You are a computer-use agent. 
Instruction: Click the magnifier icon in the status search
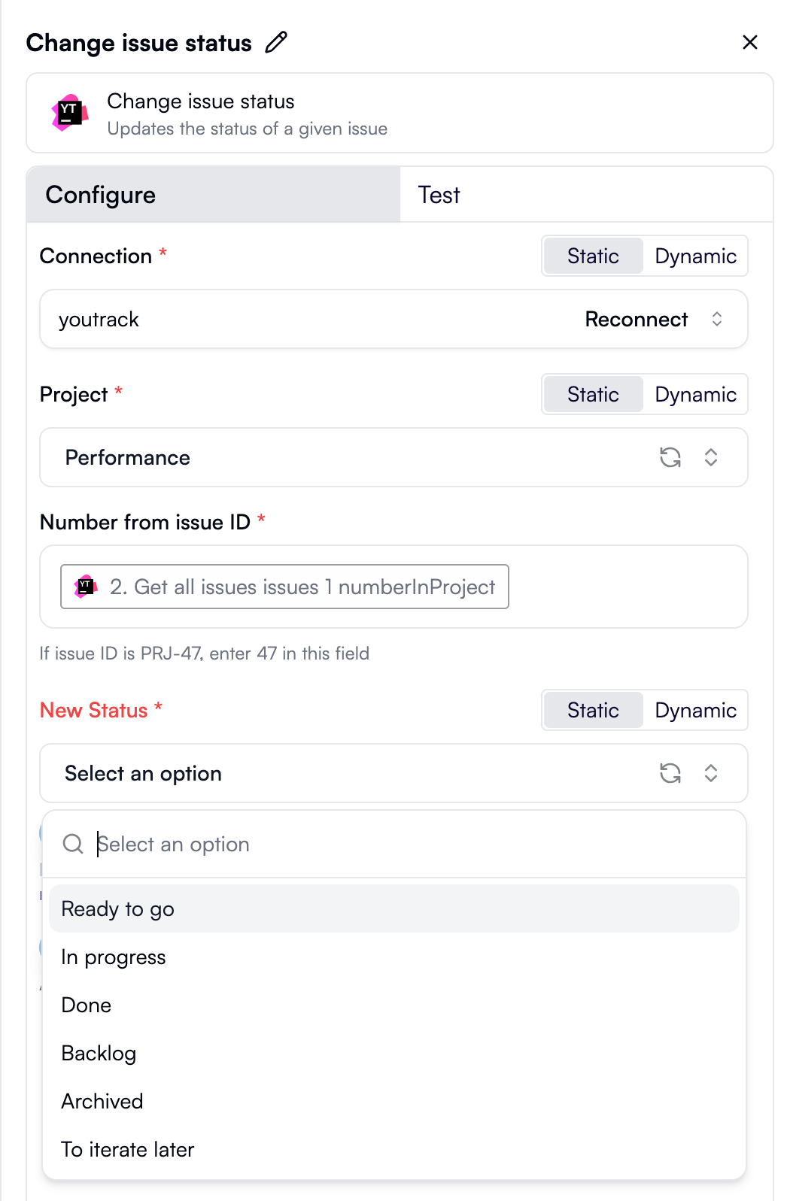coord(73,844)
